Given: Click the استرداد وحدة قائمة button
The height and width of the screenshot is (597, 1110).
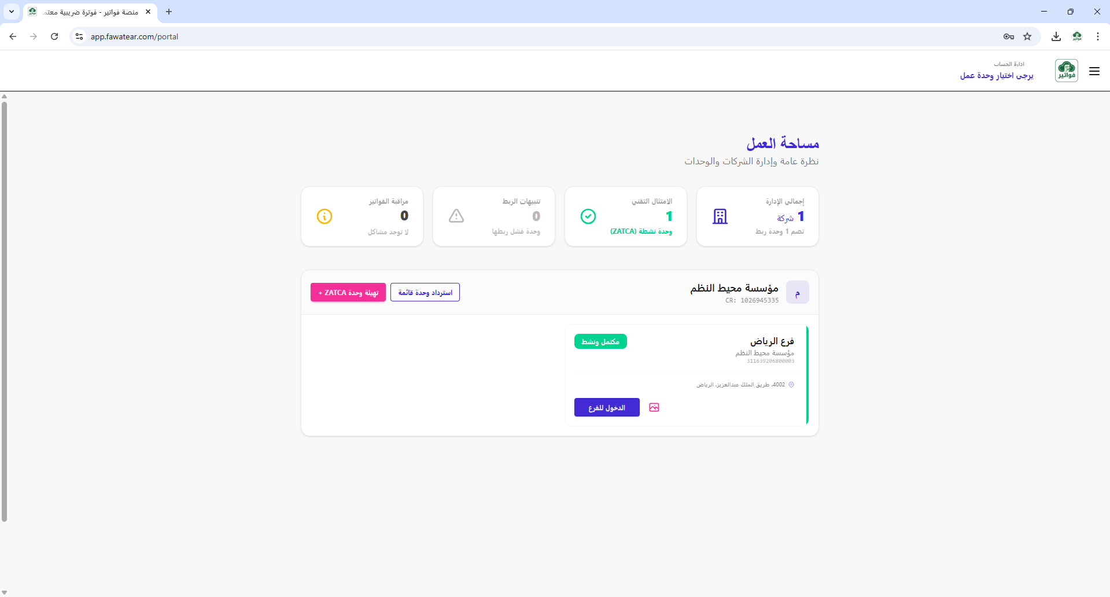Looking at the screenshot, I should click(x=425, y=292).
